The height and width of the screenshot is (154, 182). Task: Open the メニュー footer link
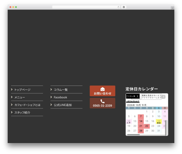[x=20, y=97]
